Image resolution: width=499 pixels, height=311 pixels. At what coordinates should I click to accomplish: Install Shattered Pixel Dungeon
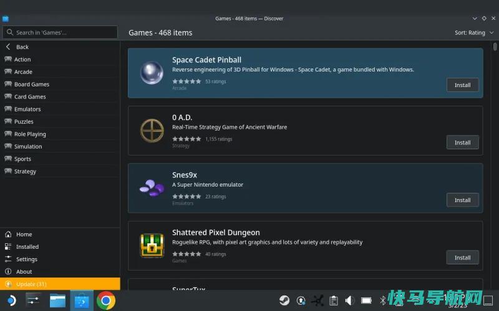(462, 258)
